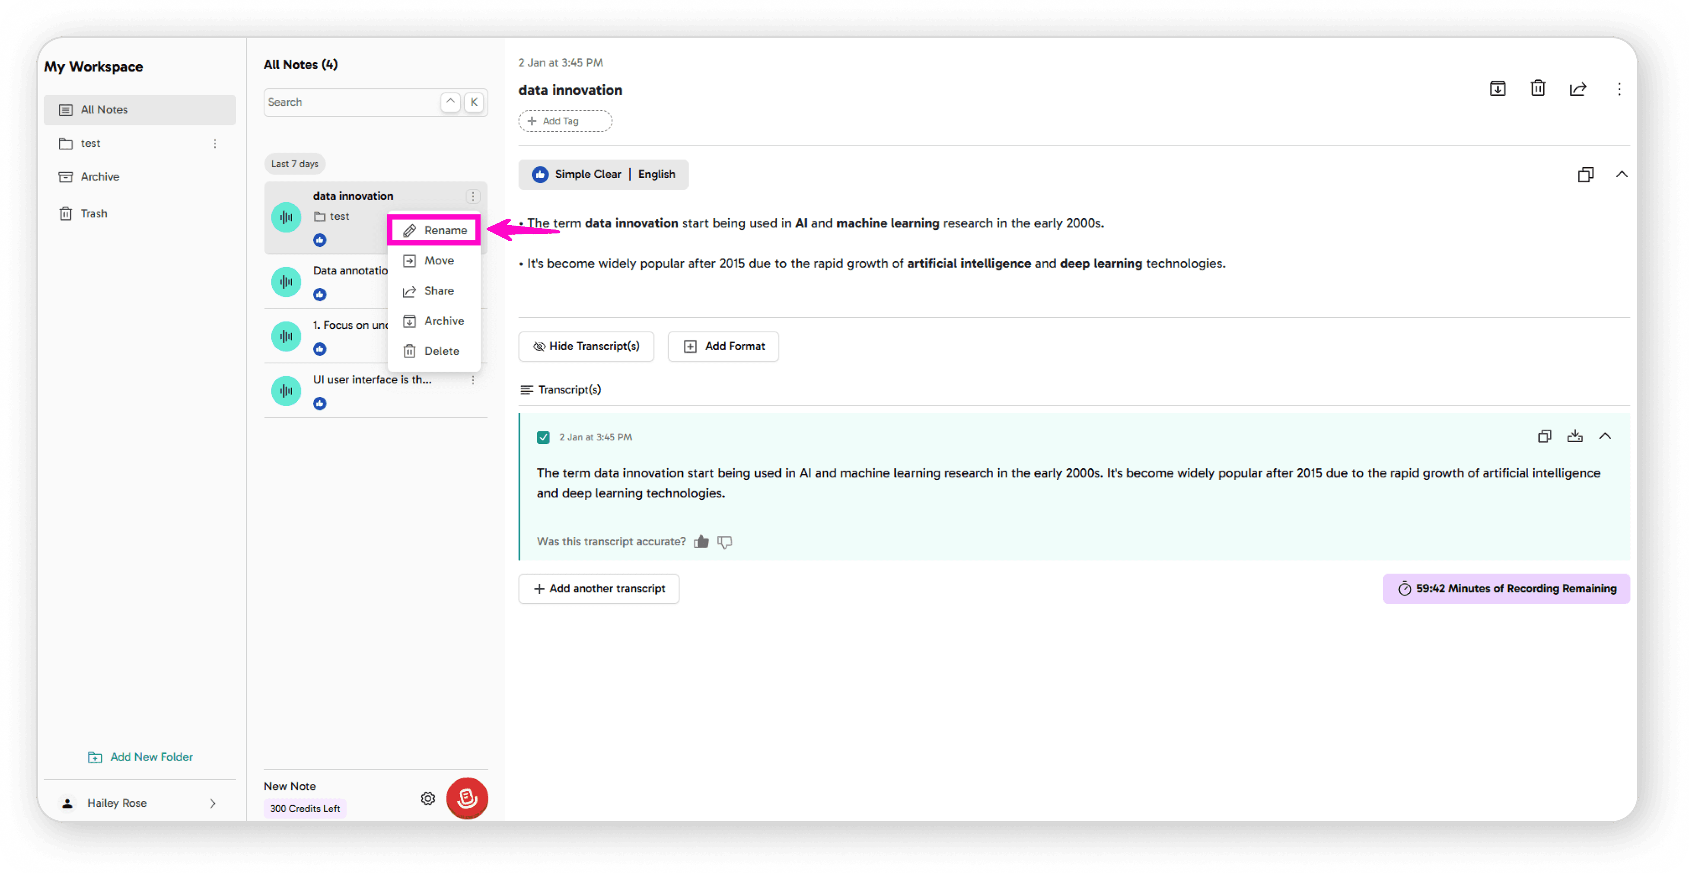Open the test folder options menu
The width and height of the screenshot is (1689, 873).
pyautogui.click(x=214, y=143)
